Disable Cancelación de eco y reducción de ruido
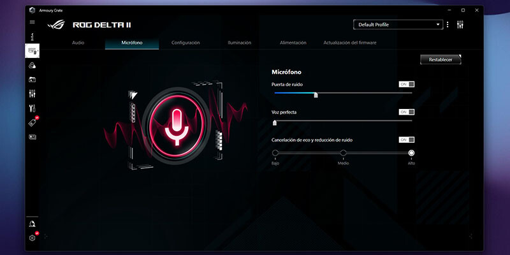The image size is (510, 255). (407, 140)
